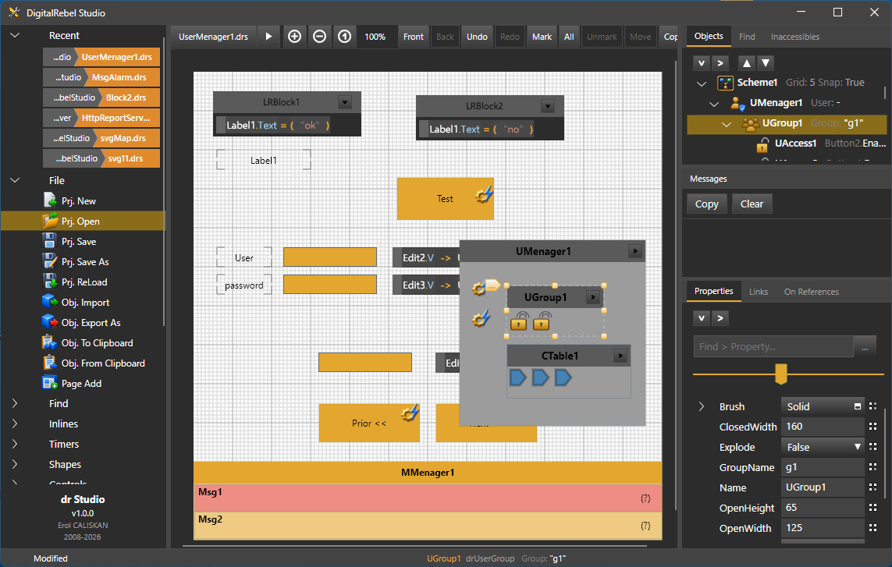Viewport: 892px width, 567px height.
Task: Click the Obj. From Clipboard icon
Action: pyautogui.click(x=50, y=363)
